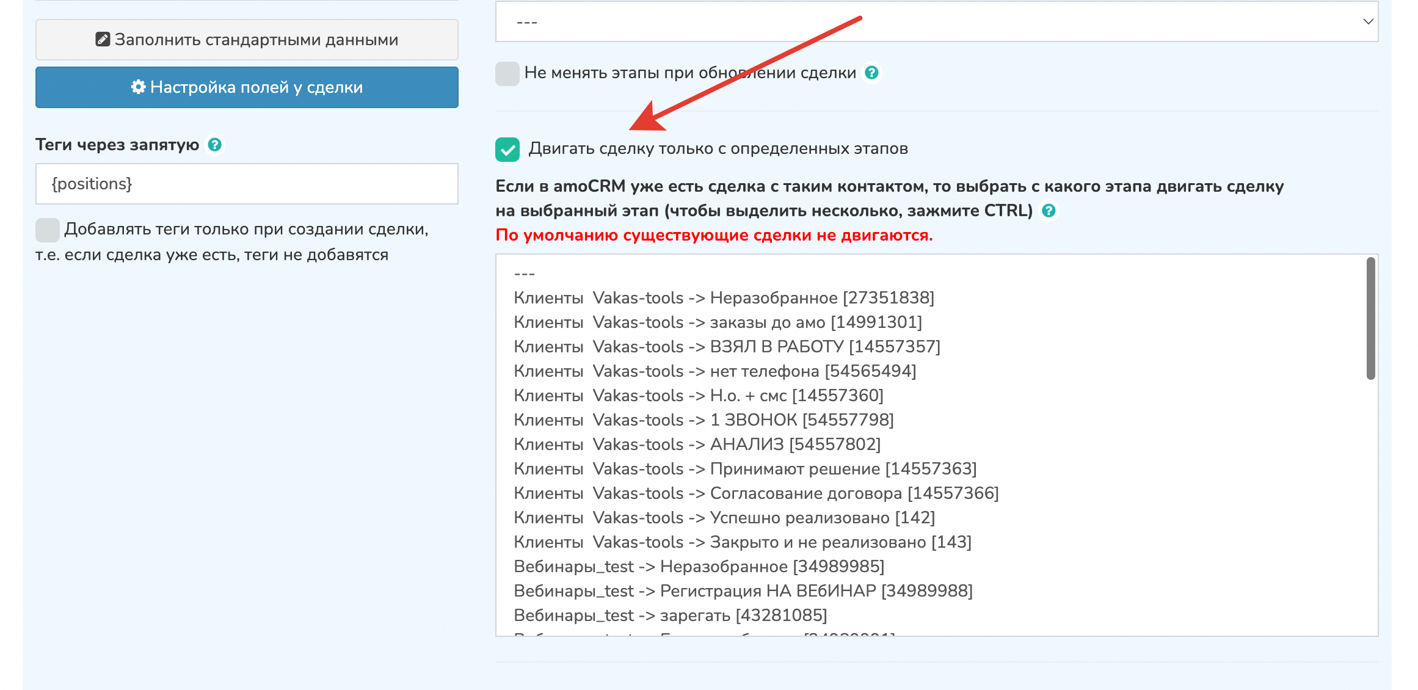Click the chevron arrow of the top dropdown
Image resolution: width=1418 pixels, height=690 pixels.
pyautogui.click(x=1368, y=22)
